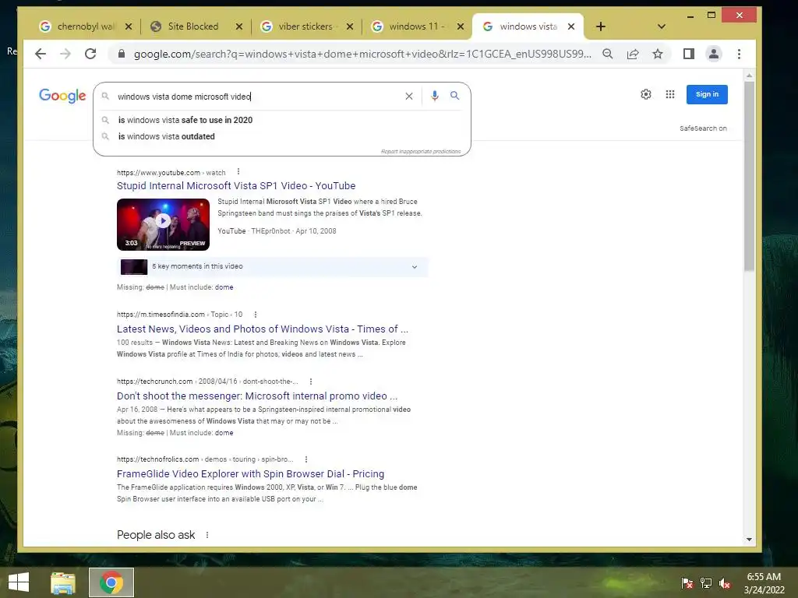Open options for the techcrunch.com result
798x598 pixels.
[311, 382]
